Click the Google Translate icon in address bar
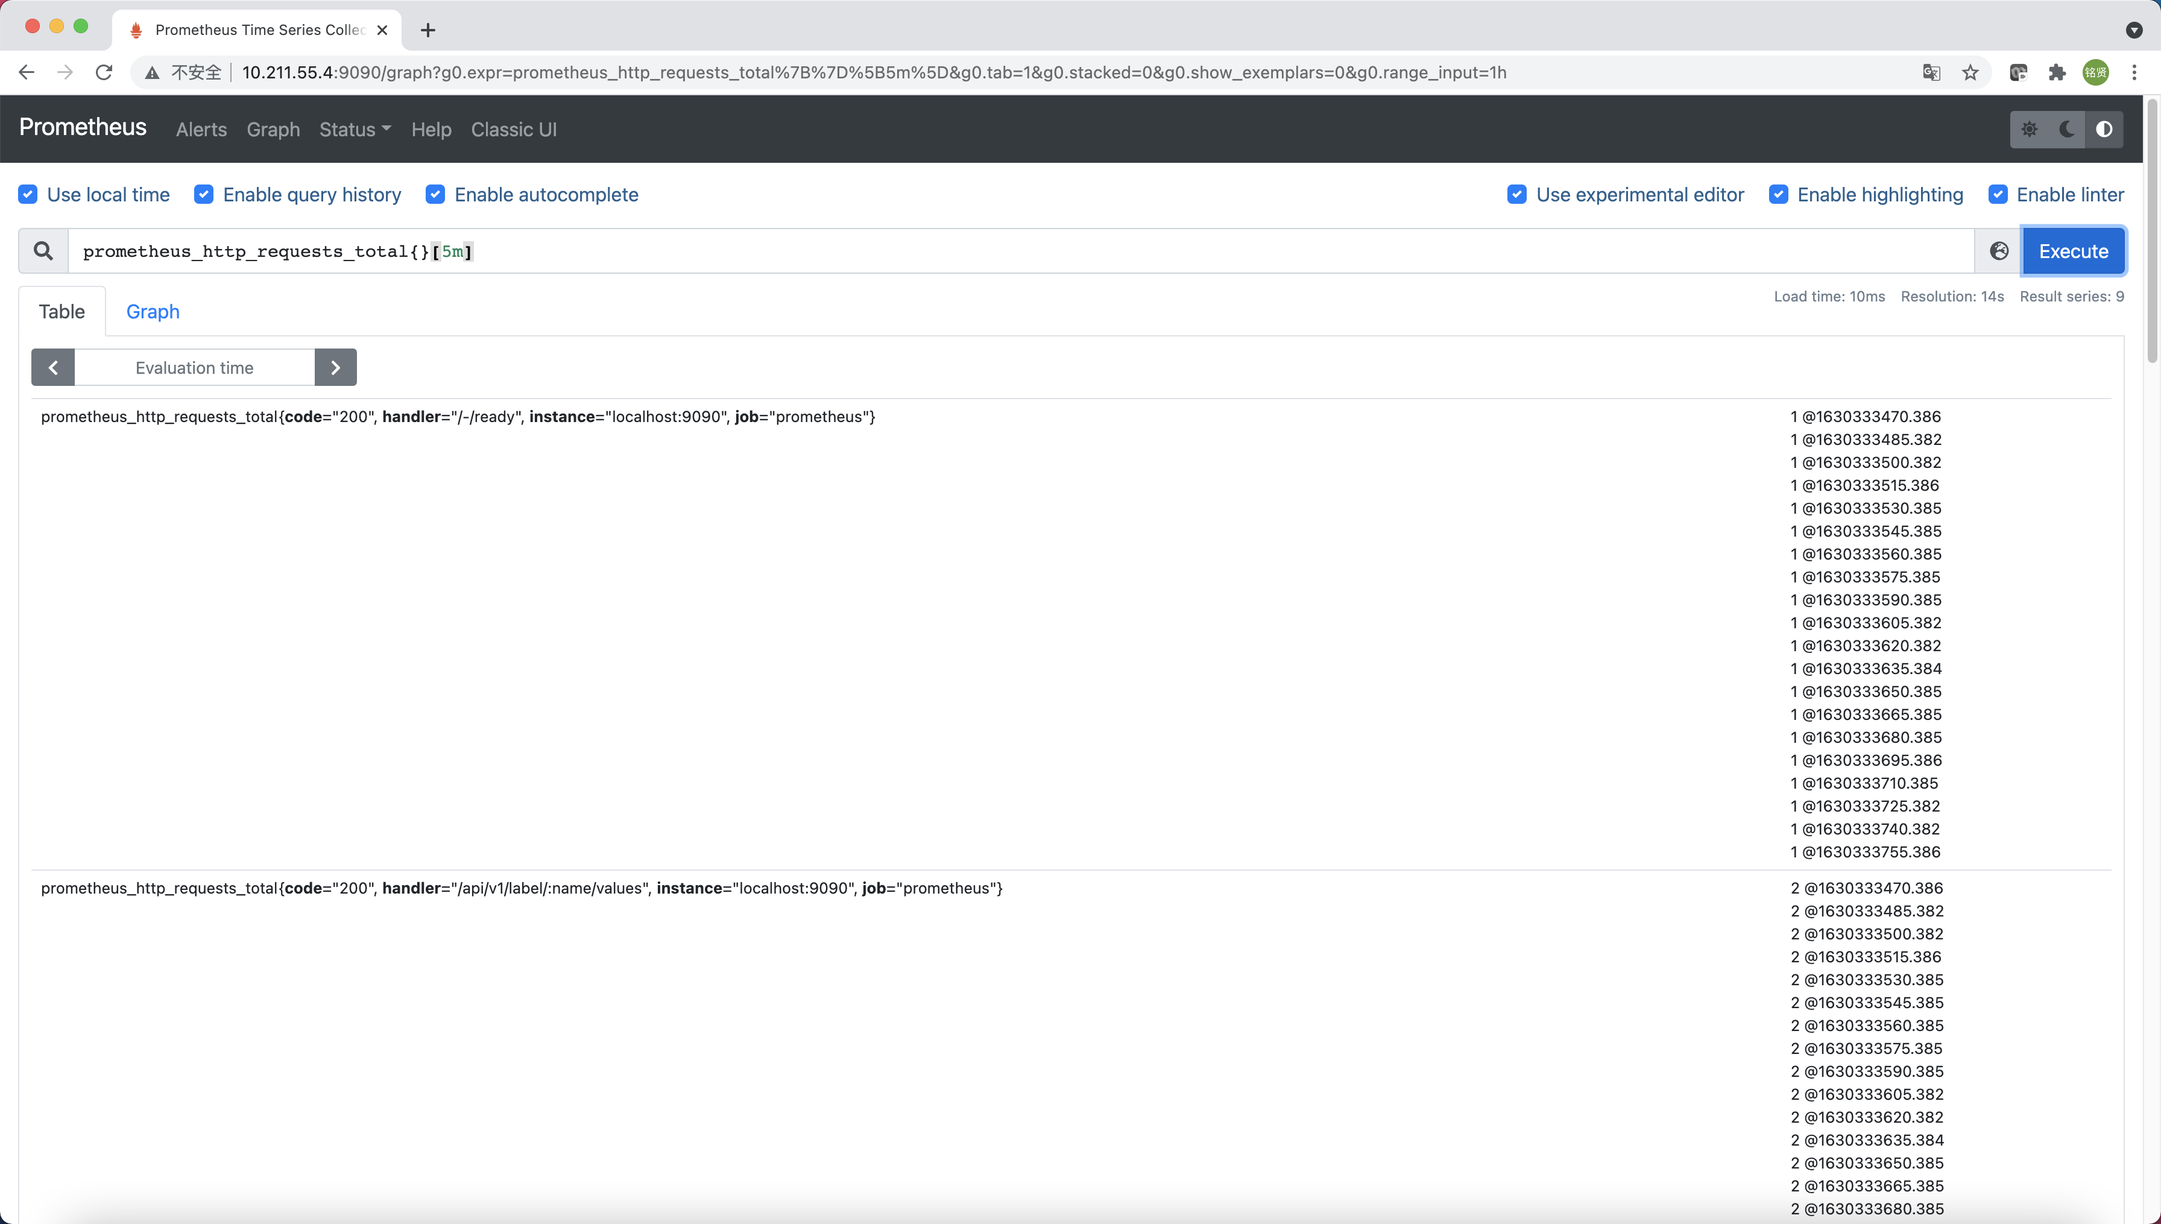This screenshot has height=1224, width=2161. tap(1931, 72)
